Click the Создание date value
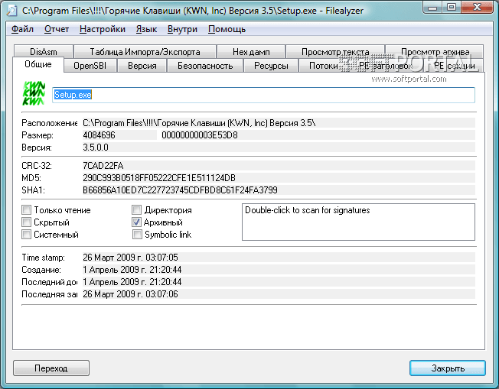The image size is (499, 389). tap(279, 270)
